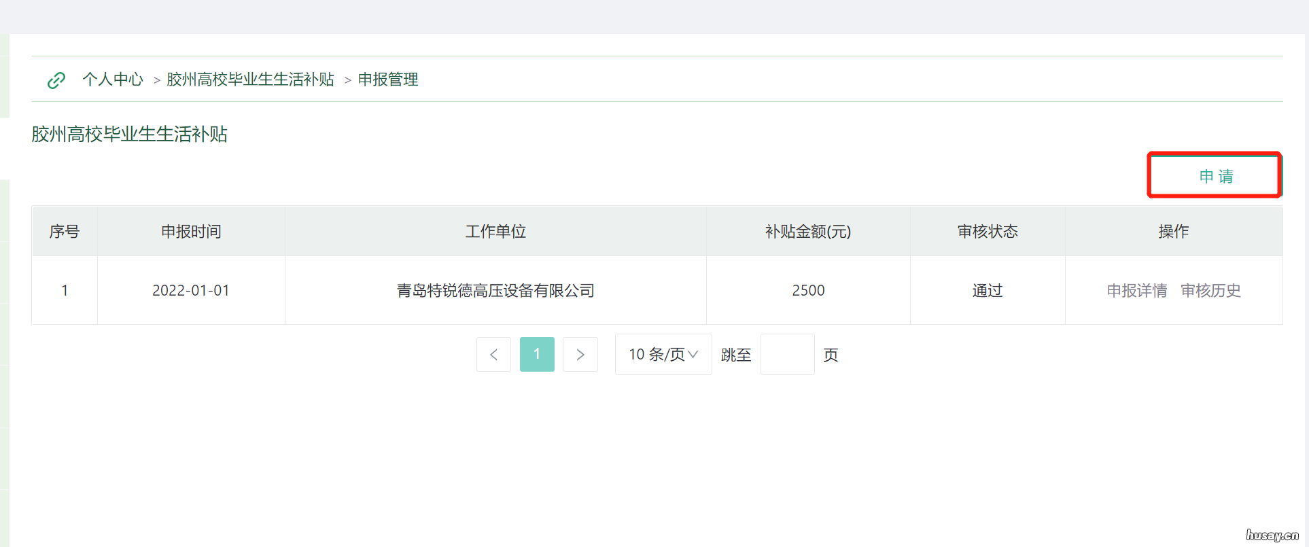This screenshot has height=547, width=1309.
Task: Click the 申报时间 column header
Action: 191,232
